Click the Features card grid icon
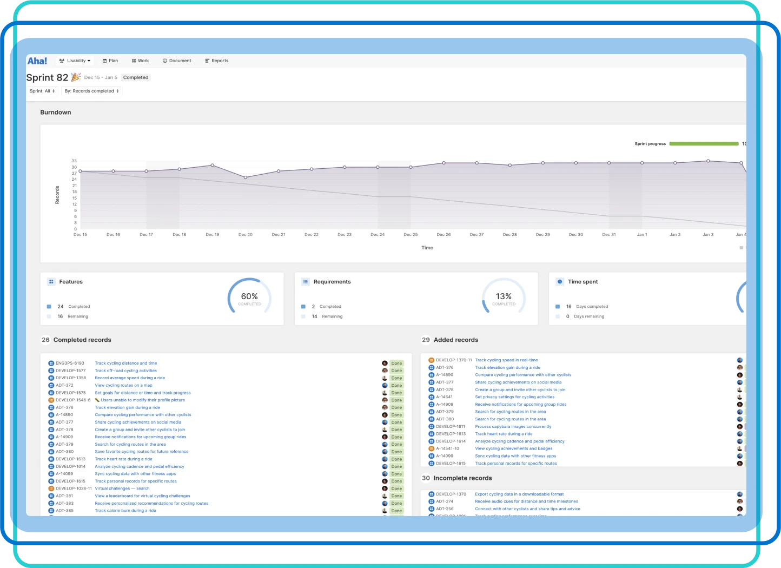 click(51, 282)
